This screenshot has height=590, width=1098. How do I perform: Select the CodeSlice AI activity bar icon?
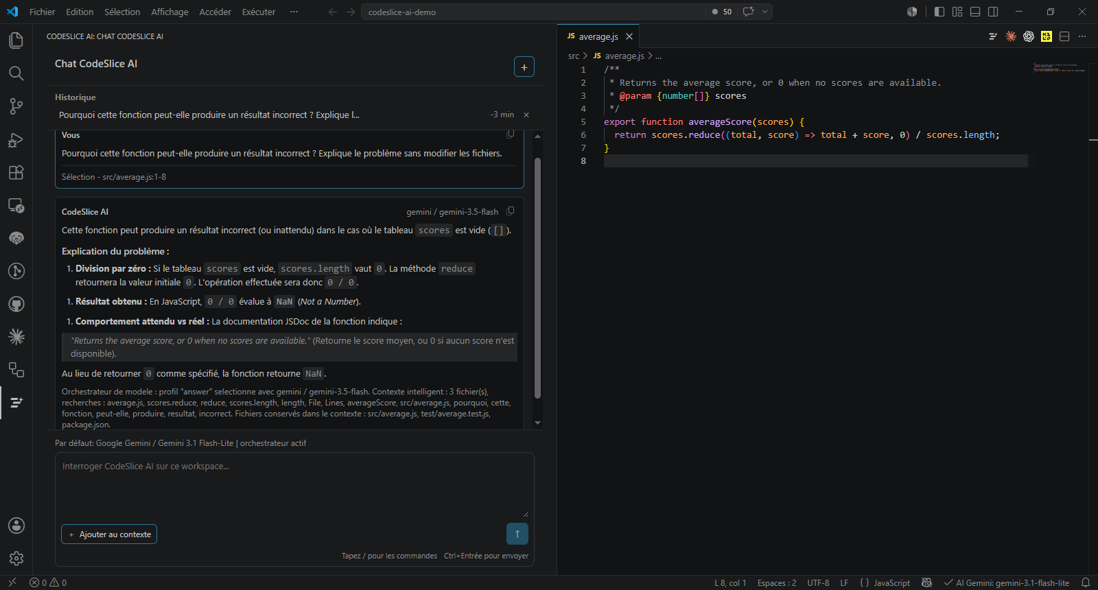(16, 403)
